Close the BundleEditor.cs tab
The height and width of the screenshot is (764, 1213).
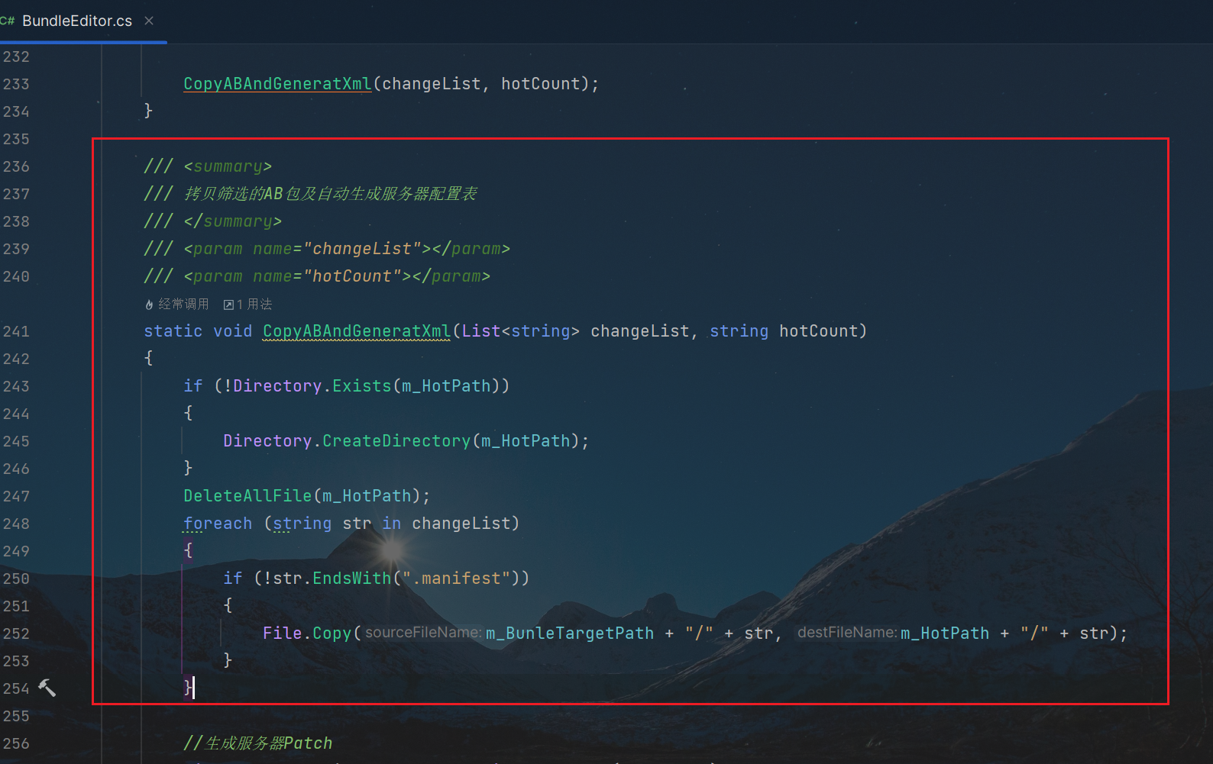[x=149, y=21]
